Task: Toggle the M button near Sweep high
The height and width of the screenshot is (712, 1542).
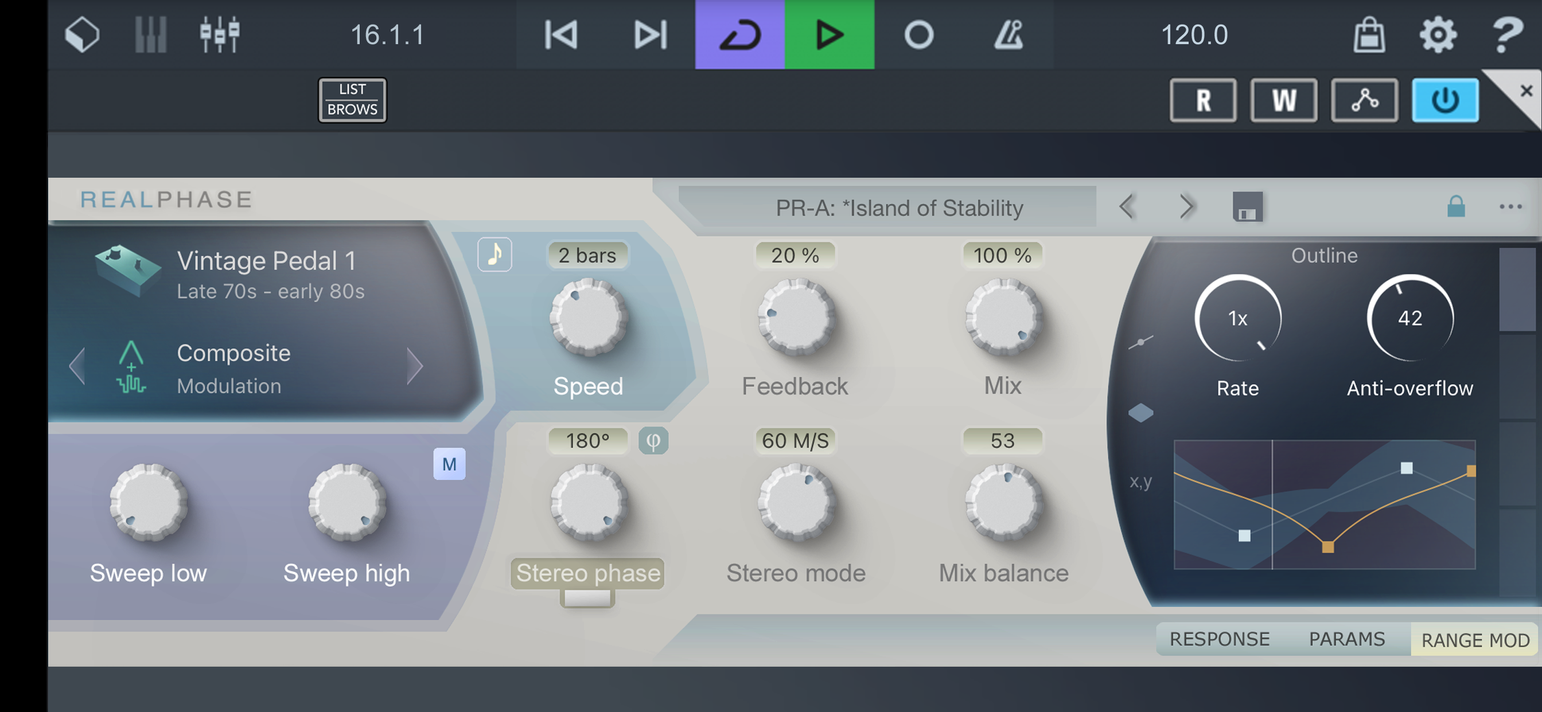Action: click(x=449, y=464)
